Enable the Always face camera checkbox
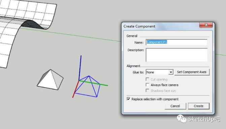This screenshot has height=129, width=226. pyautogui.click(x=148, y=85)
